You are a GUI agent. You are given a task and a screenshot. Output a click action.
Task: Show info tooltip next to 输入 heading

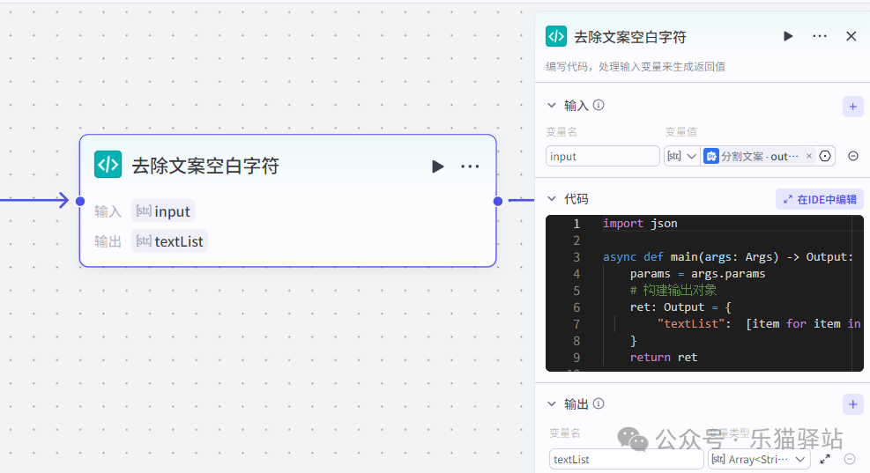point(599,105)
